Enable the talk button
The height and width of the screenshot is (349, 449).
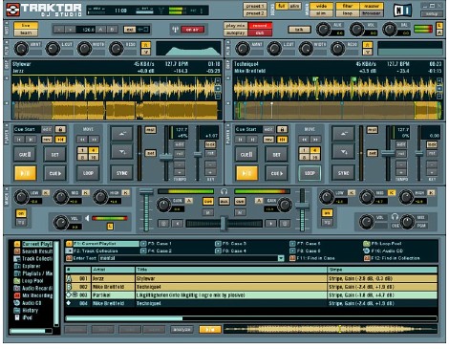click(x=299, y=30)
